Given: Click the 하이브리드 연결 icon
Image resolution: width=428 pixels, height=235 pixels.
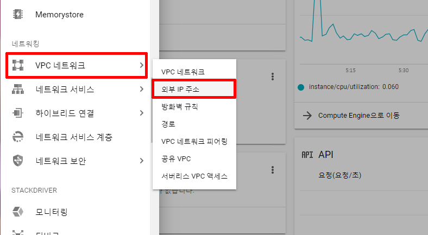Looking at the screenshot, I should coord(18,113).
